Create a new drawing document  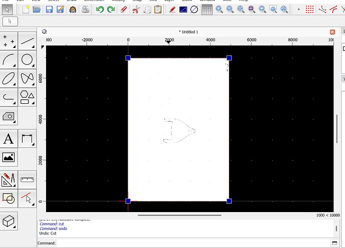[x=25, y=9]
